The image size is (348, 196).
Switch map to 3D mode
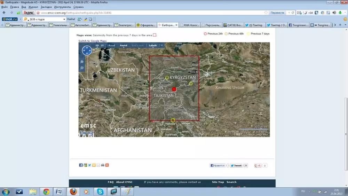coord(102,46)
